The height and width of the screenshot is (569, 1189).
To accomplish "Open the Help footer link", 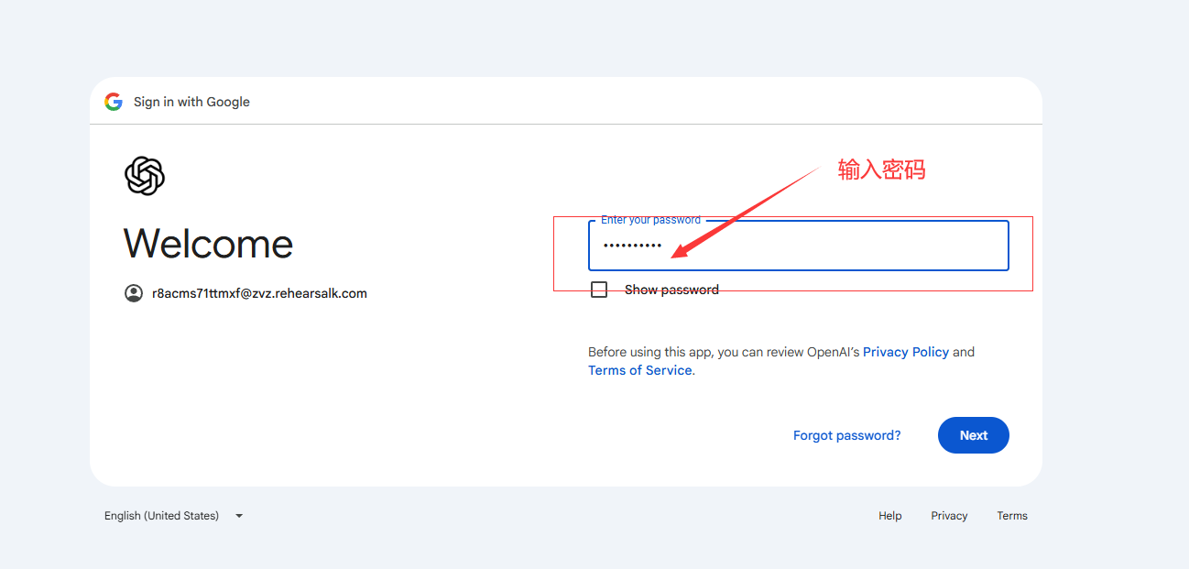I will pyautogui.click(x=890, y=516).
